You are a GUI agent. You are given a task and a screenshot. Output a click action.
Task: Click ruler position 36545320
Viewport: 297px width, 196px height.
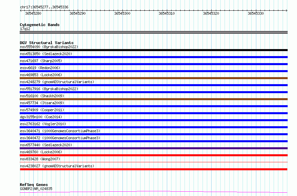(x=211, y=13)
